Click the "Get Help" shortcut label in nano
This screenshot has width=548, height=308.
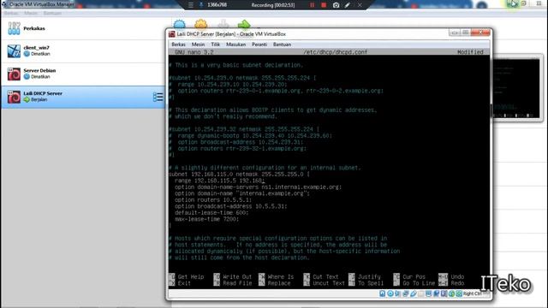[x=190, y=276]
